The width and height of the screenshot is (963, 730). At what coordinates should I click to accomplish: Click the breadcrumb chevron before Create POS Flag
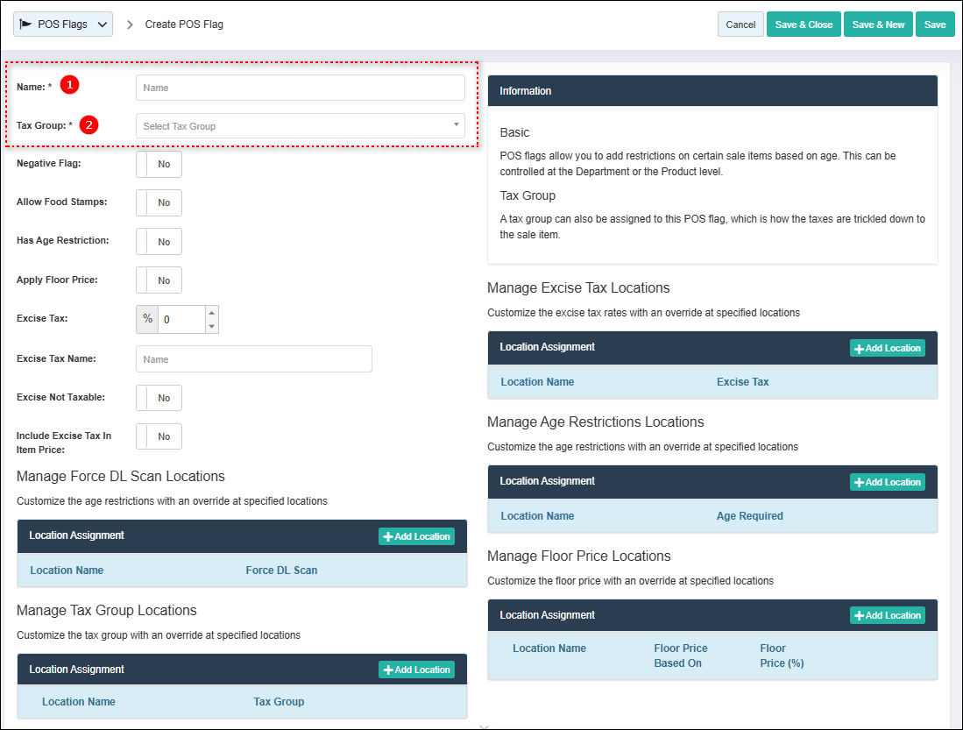[x=130, y=25]
